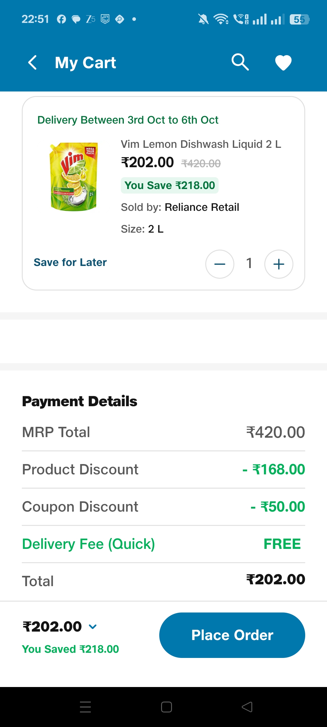Decrease quantity with minus button
The width and height of the screenshot is (327, 727).
[220, 264]
